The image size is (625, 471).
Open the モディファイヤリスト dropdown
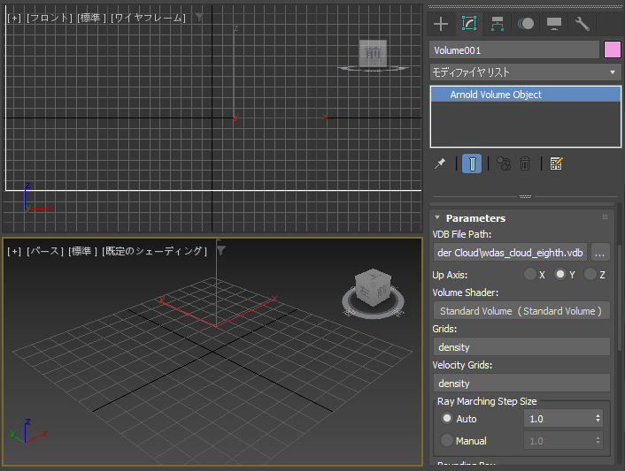pyautogui.click(x=525, y=72)
